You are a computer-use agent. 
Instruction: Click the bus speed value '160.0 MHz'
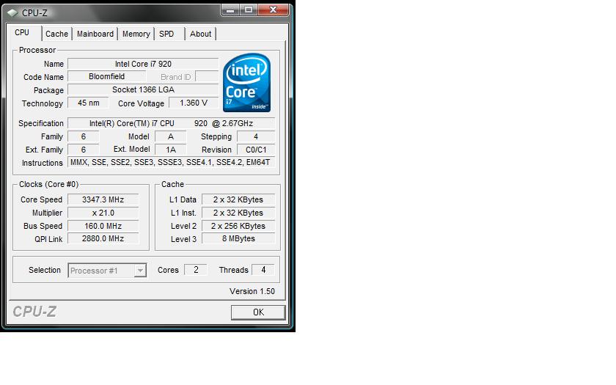click(103, 226)
